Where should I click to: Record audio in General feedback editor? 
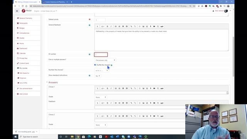point(151,26)
